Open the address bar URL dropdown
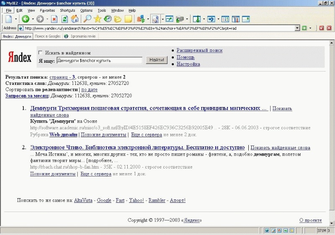This screenshot has height=235, width=335. click(297, 28)
